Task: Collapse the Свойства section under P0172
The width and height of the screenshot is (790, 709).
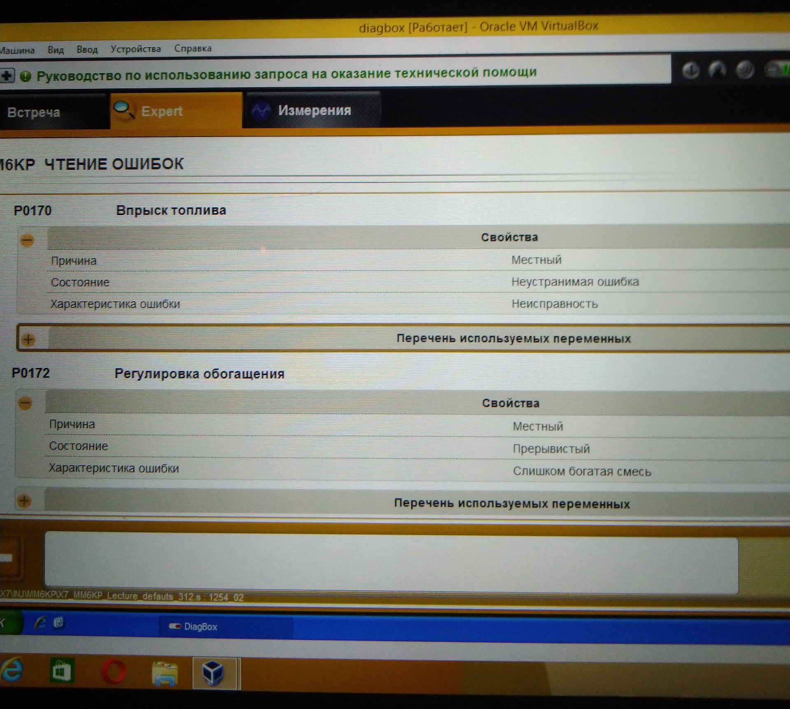Action: pos(25,403)
